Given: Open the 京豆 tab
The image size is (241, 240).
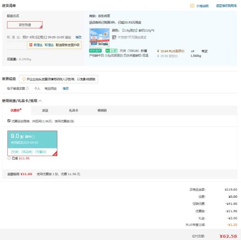Looking at the screenshot, I should click(45, 110).
